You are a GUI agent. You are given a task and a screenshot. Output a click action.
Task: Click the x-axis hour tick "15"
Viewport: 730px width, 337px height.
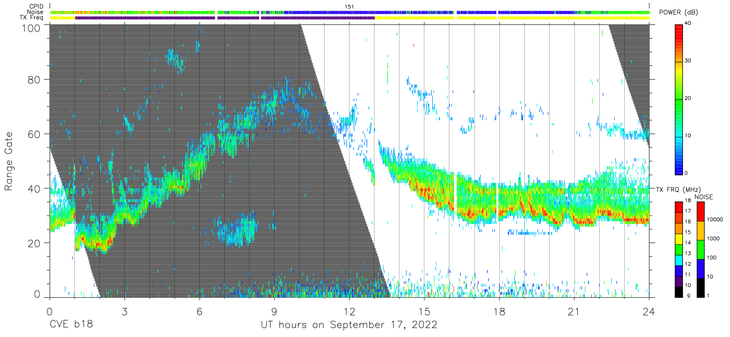click(424, 311)
